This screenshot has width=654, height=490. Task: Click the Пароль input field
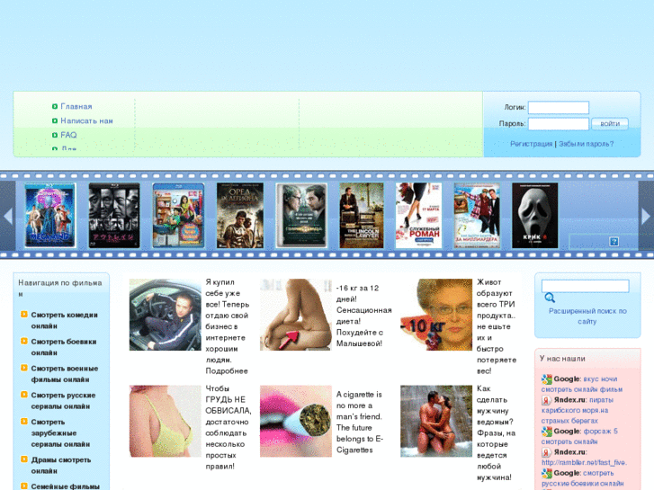[x=559, y=124]
